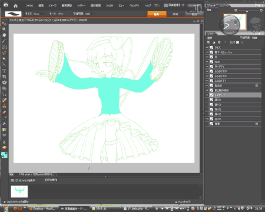Toggle visibility of ふりふり下2 layer
Viewport: 265px width, 212px height.
pos(207,76)
